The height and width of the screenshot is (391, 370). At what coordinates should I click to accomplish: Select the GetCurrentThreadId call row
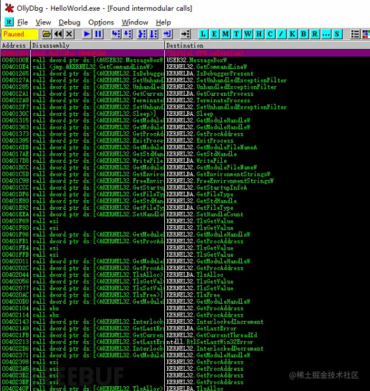click(186, 335)
